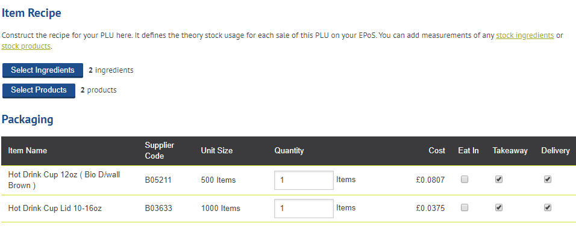Follow the stock products link
The width and height of the screenshot is (576, 229).
26,46
